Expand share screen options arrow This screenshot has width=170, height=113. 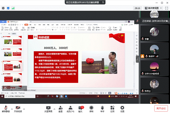54,109
